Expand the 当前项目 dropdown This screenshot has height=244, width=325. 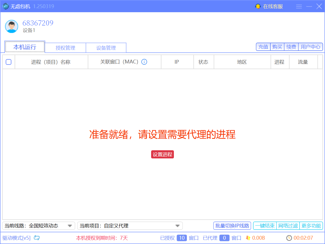tap(177, 226)
